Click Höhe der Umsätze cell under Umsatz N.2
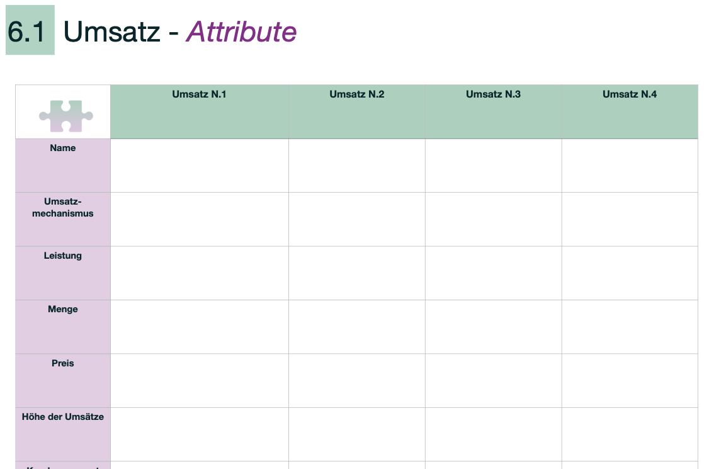 357,435
